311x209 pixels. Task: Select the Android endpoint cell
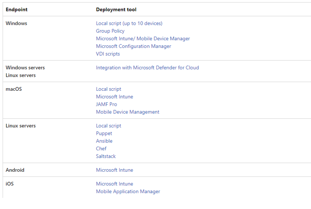15,170
